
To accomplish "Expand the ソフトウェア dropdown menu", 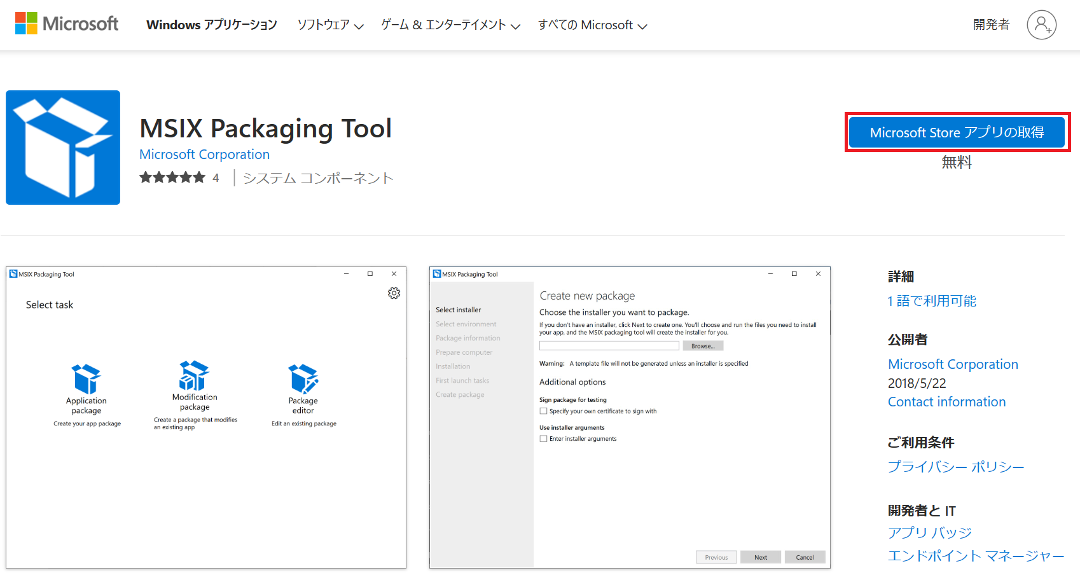I will tap(330, 25).
